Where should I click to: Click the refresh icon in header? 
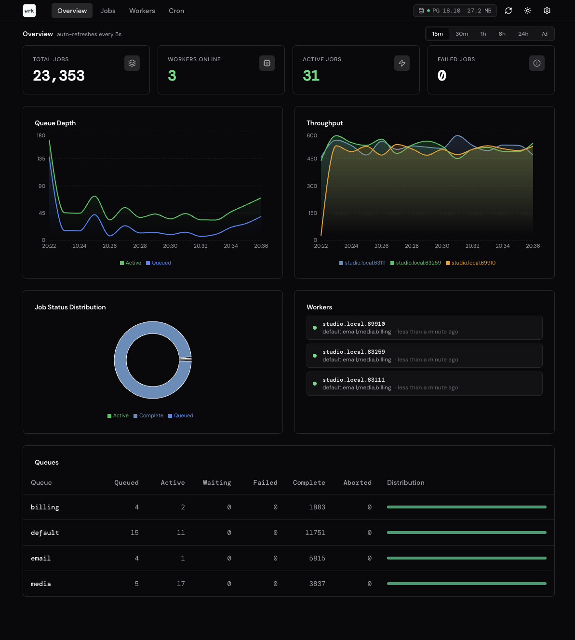[x=508, y=11]
